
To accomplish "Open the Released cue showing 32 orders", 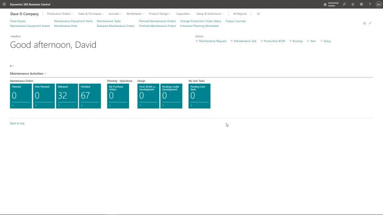I will pos(67,96).
